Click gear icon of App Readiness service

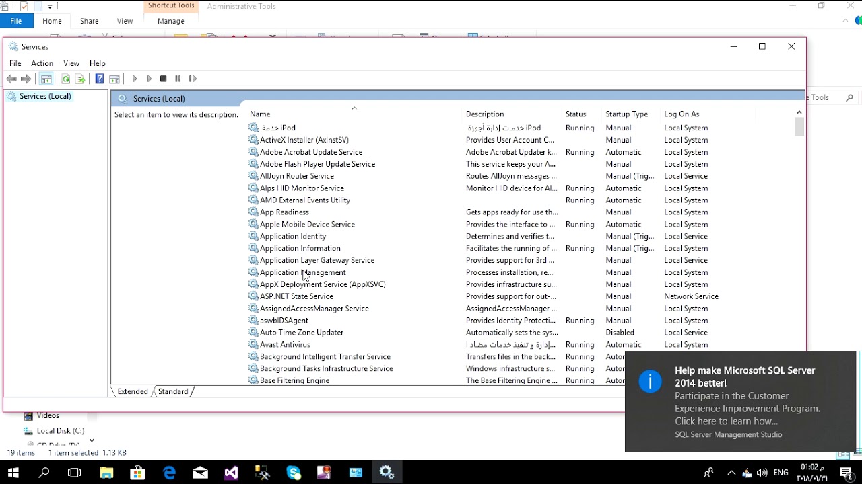pos(253,212)
